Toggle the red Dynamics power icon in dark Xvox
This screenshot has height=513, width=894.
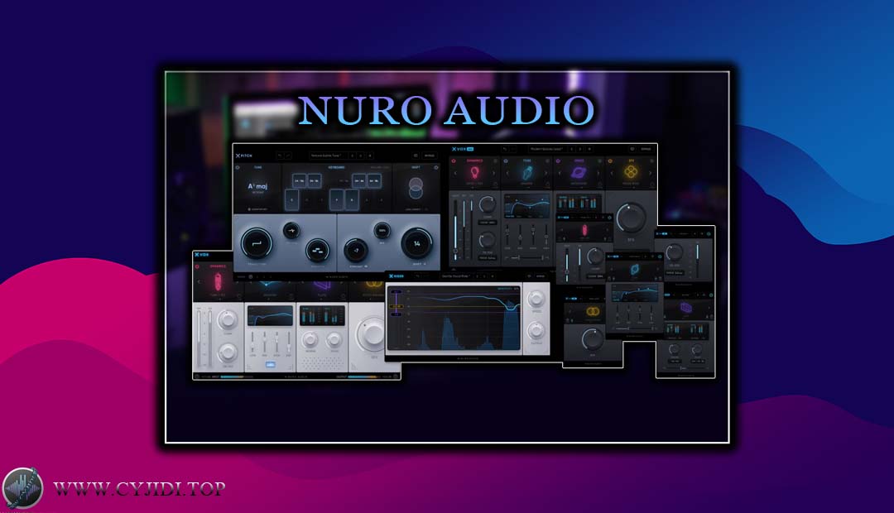click(454, 161)
